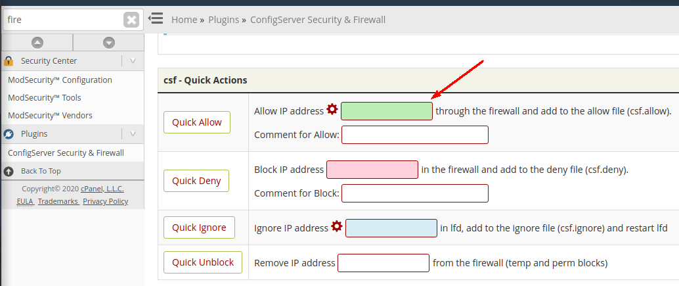Toggle the sidebar hamburger menu icon
679x286 pixels.
(156, 18)
